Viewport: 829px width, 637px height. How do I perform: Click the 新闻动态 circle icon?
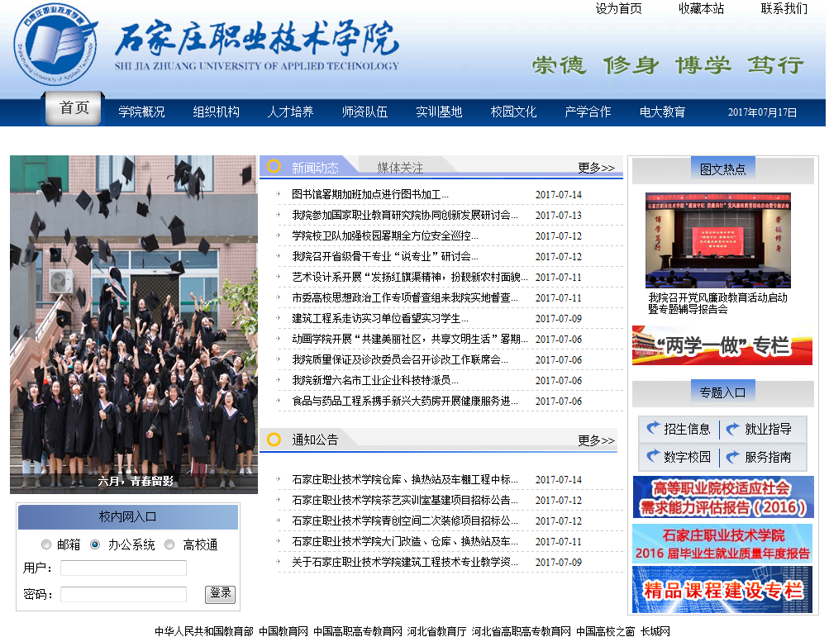(x=274, y=167)
